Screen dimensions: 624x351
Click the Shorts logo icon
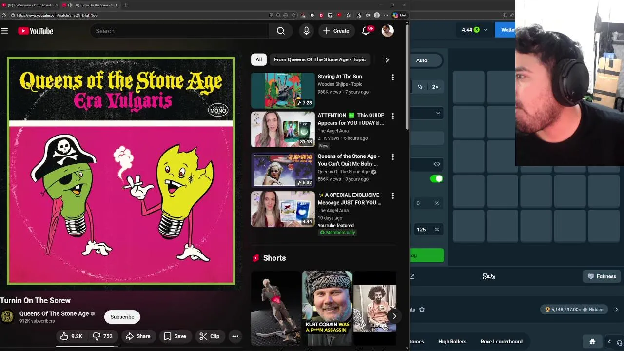click(x=255, y=258)
